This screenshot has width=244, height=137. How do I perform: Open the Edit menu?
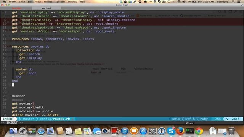coord(30,2)
